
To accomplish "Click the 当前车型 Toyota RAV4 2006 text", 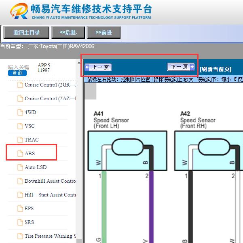I will click(x=47, y=46).
